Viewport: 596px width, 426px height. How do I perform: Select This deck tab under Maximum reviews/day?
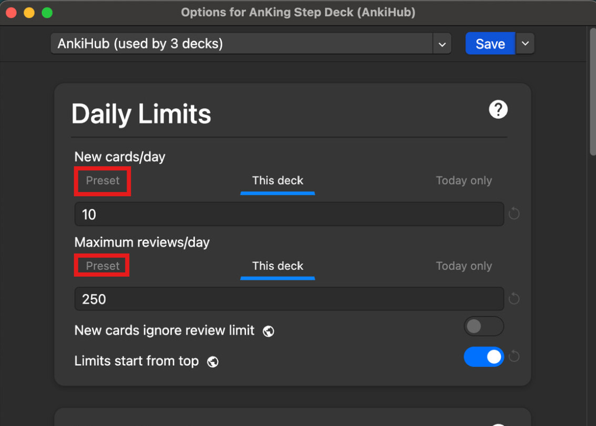pos(278,266)
